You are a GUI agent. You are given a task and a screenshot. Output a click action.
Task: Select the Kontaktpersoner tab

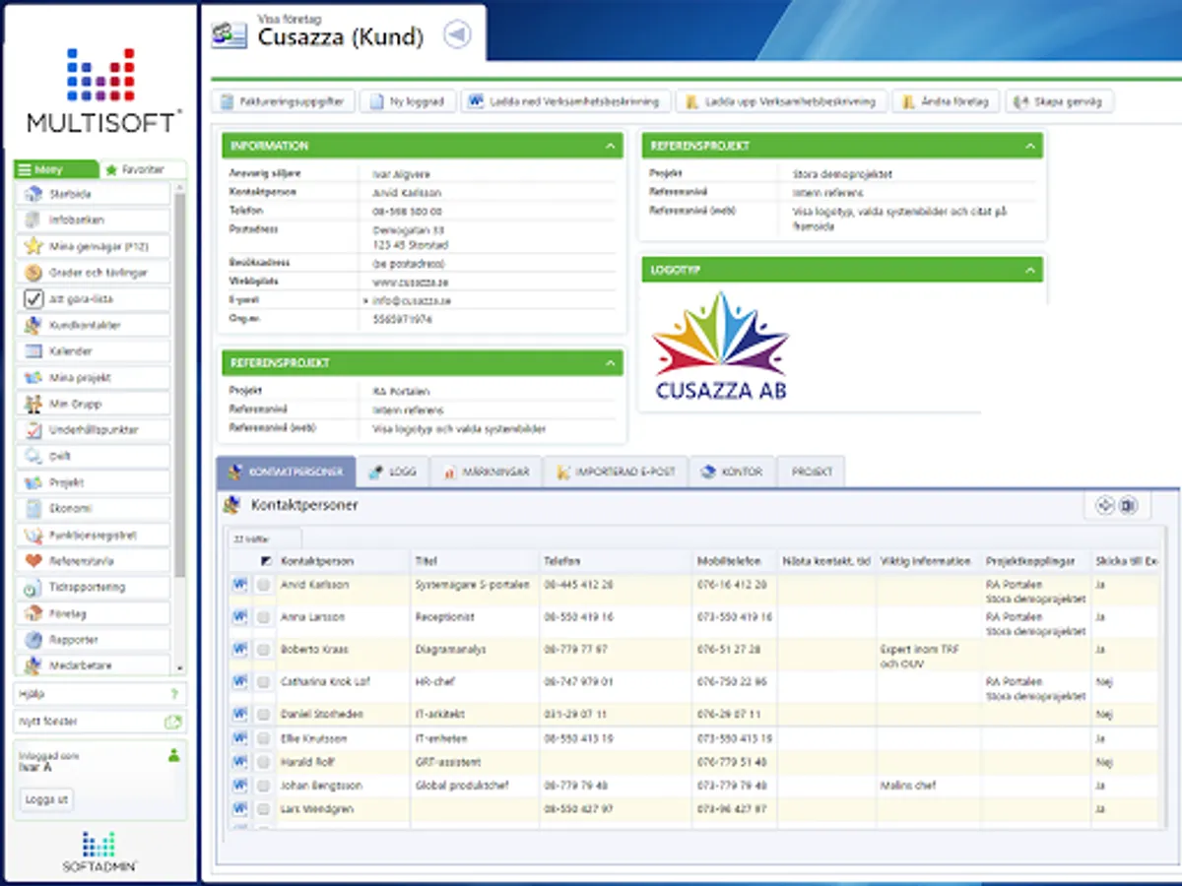click(x=286, y=472)
